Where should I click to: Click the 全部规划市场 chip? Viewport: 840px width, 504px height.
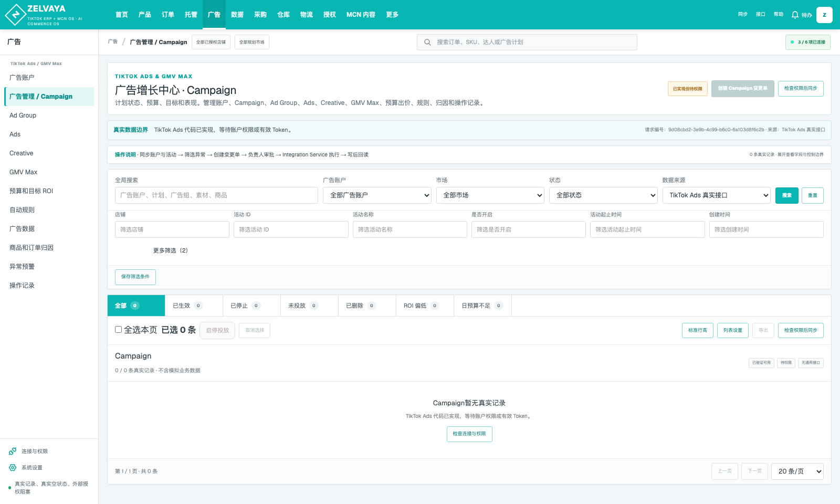point(252,42)
